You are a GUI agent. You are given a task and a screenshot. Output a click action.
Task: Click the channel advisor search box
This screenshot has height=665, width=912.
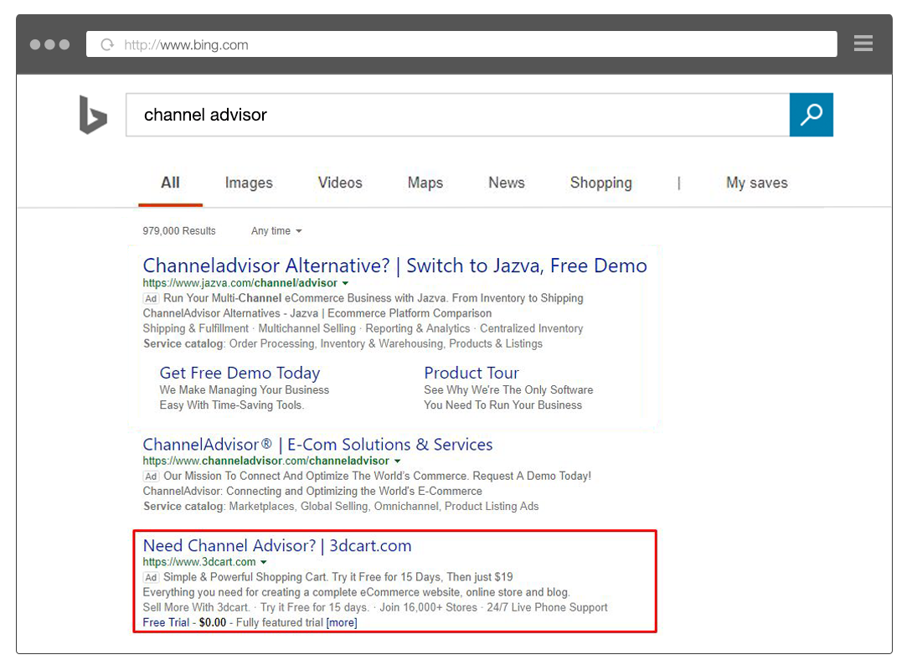[x=458, y=115]
